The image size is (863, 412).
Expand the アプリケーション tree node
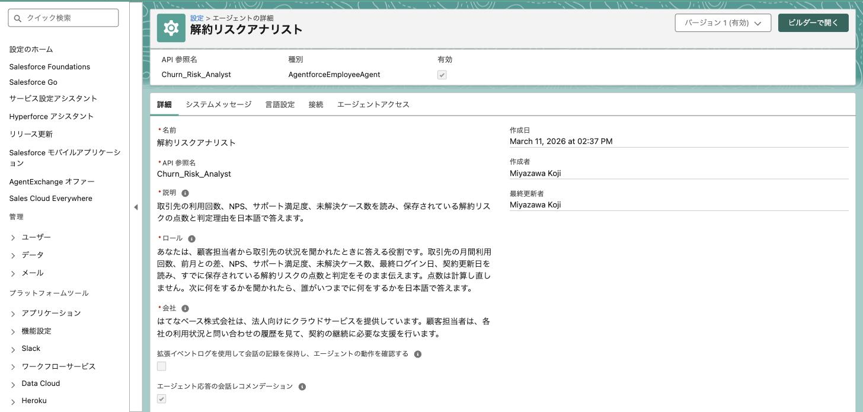coord(13,314)
